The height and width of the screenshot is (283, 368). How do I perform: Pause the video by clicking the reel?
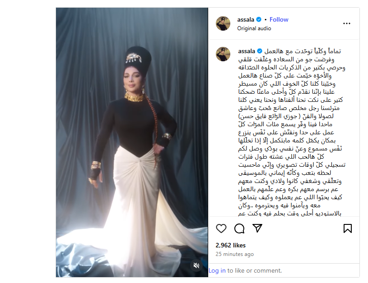tap(132, 142)
